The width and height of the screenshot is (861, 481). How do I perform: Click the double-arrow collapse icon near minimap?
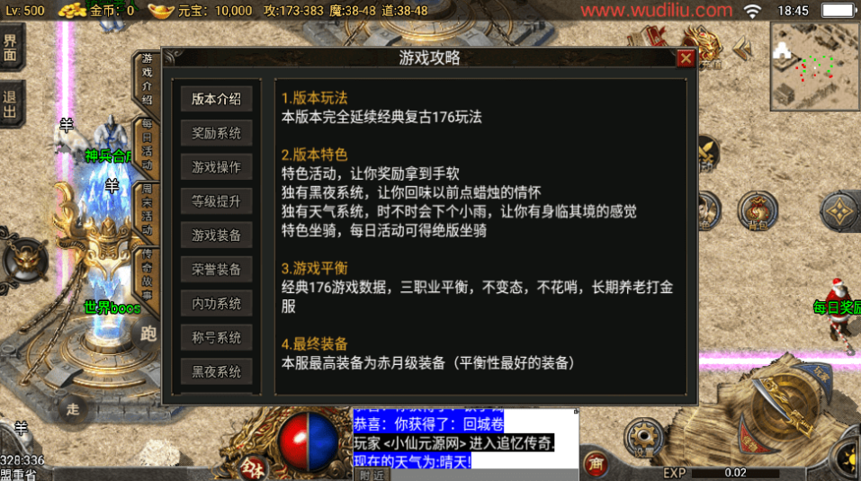click(x=743, y=49)
